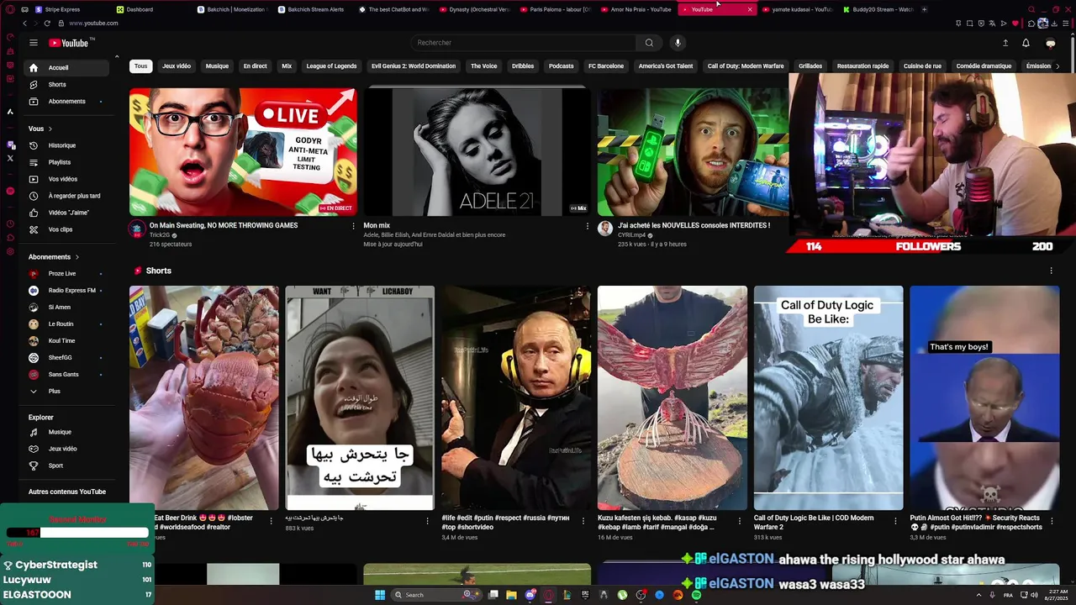Switch to Bakchich Stream Alerts tab
This screenshot has width=1076, height=605.
[x=315, y=9]
